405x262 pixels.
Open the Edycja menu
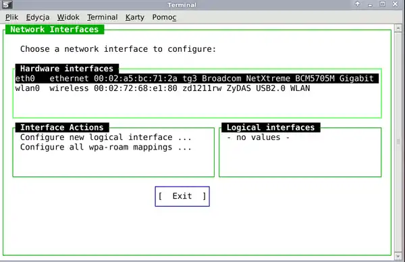click(38, 18)
